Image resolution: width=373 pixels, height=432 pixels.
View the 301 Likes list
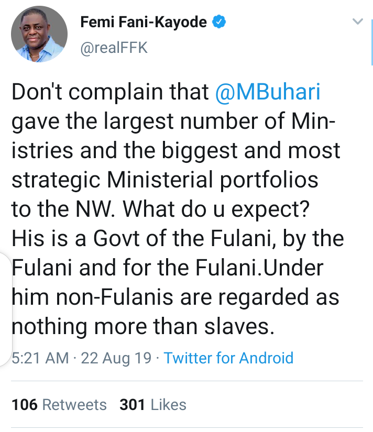pyautogui.click(x=152, y=405)
